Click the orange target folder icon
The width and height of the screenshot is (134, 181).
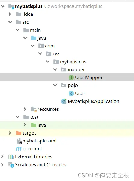[19, 133]
